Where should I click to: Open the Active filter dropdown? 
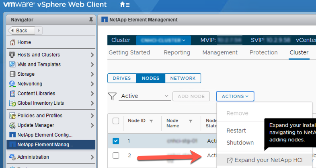click(145, 96)
